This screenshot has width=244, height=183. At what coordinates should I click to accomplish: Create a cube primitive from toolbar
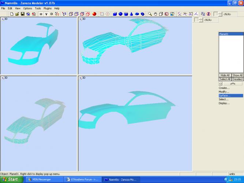(x=115, y=14)
